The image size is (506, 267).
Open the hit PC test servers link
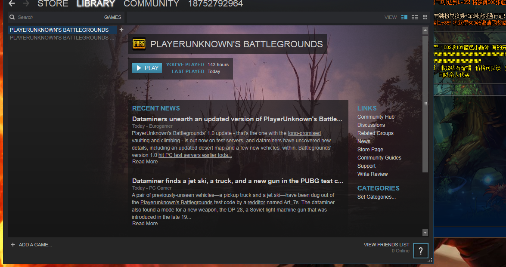point(195,155)
